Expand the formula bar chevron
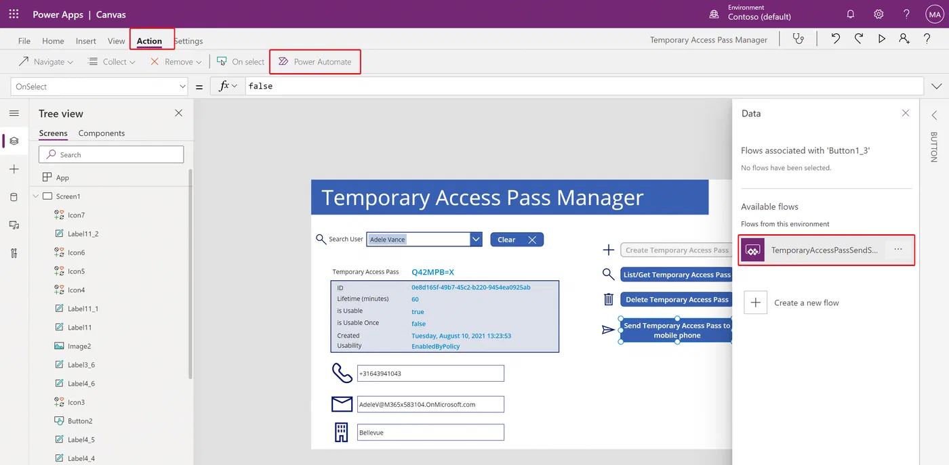949x465 pixels. 937,87
